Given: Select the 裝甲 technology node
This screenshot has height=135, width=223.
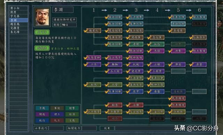Looking at the screenshot, I should 136,92.
